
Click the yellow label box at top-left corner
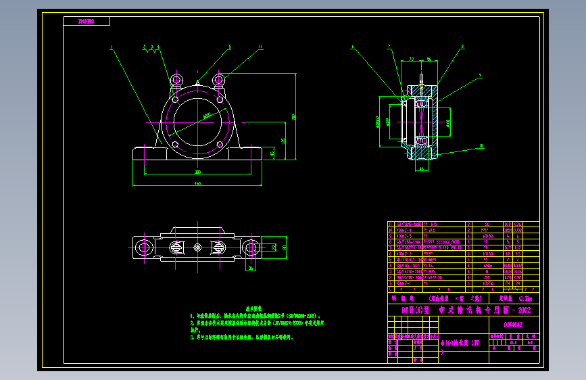point(87,22)
